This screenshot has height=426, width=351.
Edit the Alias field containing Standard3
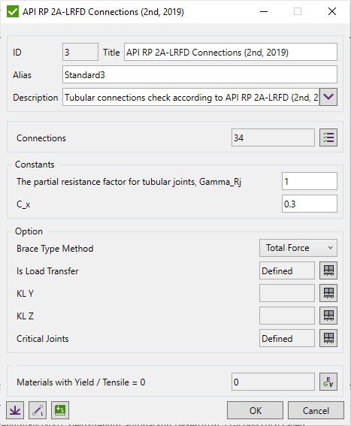point(200,74)
